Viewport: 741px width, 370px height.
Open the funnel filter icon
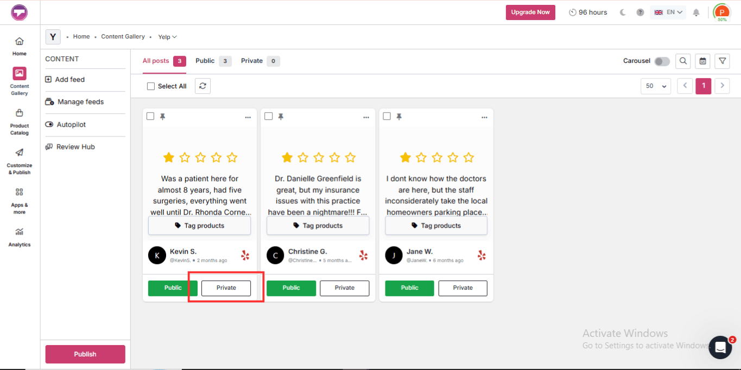pyautogui.click(x=722, y=61)
